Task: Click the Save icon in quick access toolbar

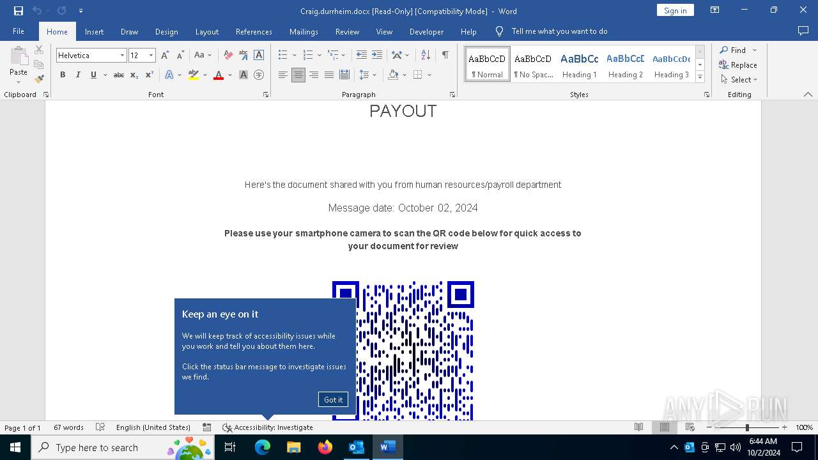Action: tap(19, 11)
